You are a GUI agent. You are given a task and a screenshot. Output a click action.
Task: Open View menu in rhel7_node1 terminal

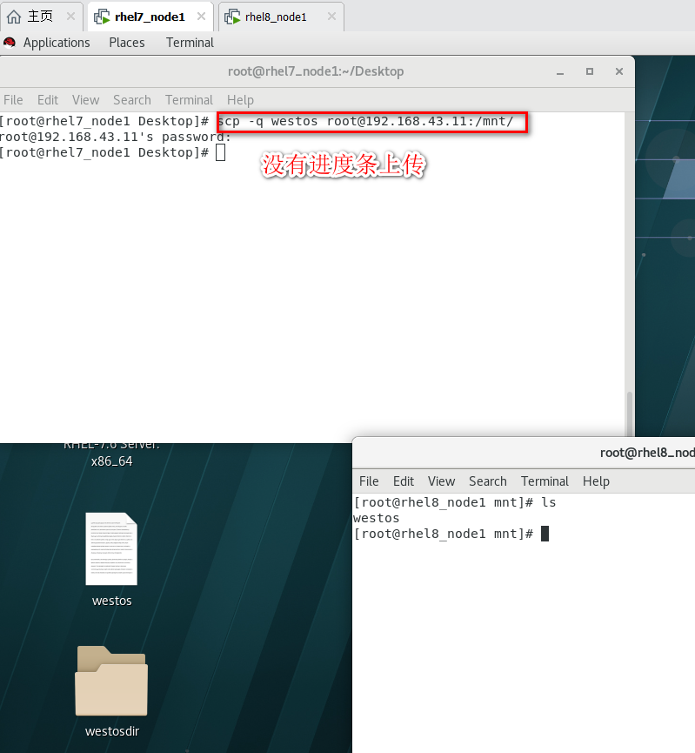tap(85, 100)
